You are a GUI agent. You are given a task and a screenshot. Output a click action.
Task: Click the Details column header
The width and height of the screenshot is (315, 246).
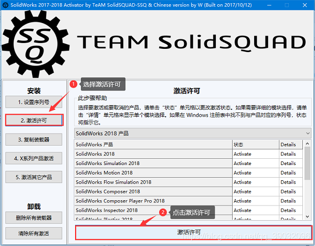point(291,145)
